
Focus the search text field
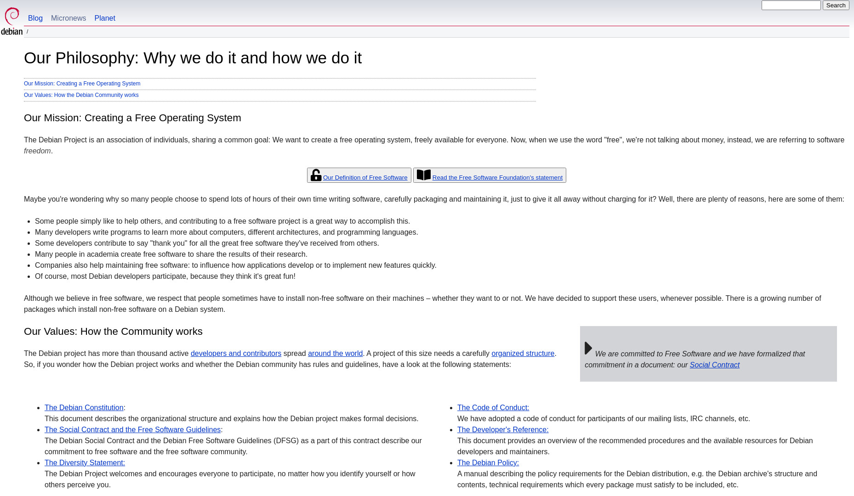tap(791, 6)
